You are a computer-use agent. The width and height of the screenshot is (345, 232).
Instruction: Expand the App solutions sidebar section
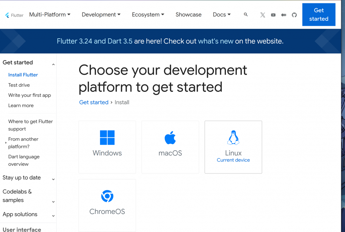click(28, 214)
